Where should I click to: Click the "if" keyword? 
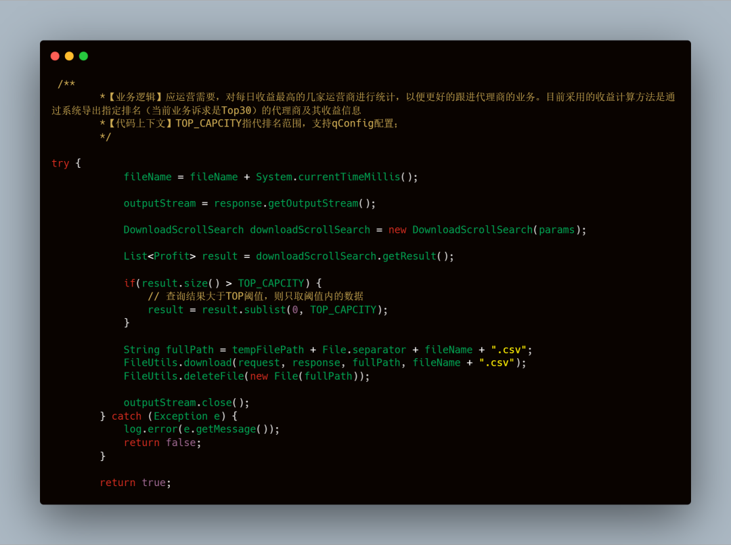tap(129, 283)
